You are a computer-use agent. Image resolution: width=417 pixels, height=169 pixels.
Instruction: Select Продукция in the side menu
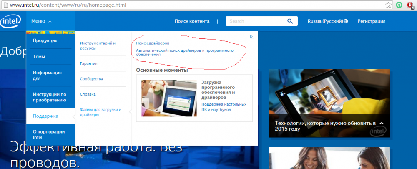point(45,41)
